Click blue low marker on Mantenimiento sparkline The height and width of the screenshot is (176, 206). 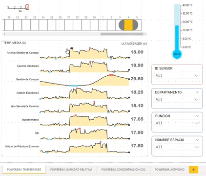point(115,126)
